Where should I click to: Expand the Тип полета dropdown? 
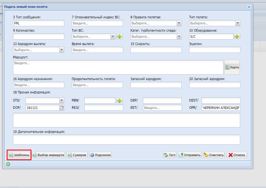[x=238, y=23]
